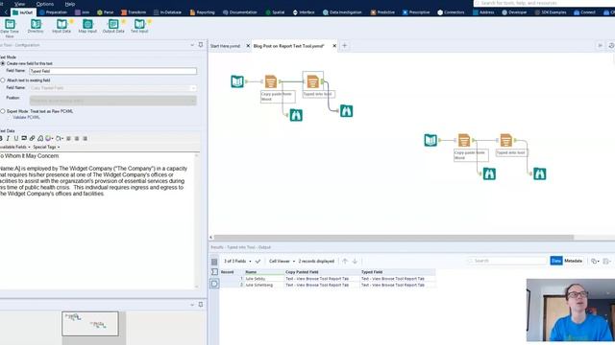The image size is (615, 345).
Task: Click the Results Search field
Action: [507, 261]
